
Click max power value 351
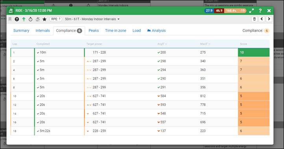point(203,79)
